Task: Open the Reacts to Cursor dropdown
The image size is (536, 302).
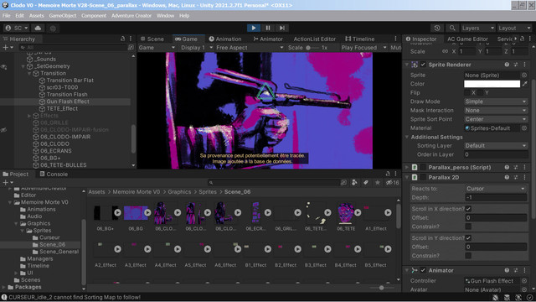Action: click(x=496, y=189)
